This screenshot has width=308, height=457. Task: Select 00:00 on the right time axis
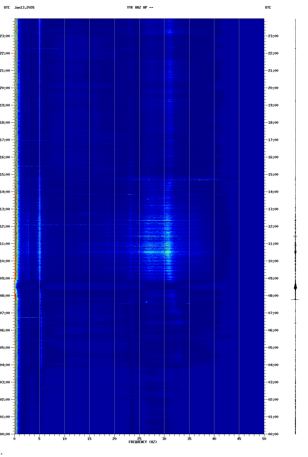point(273,434)
